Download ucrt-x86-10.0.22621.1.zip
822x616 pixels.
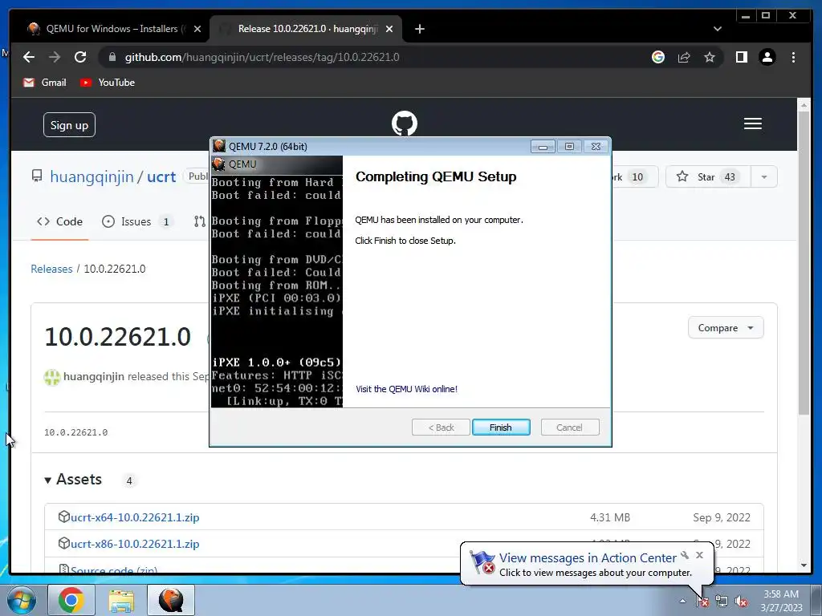(135, 544)
